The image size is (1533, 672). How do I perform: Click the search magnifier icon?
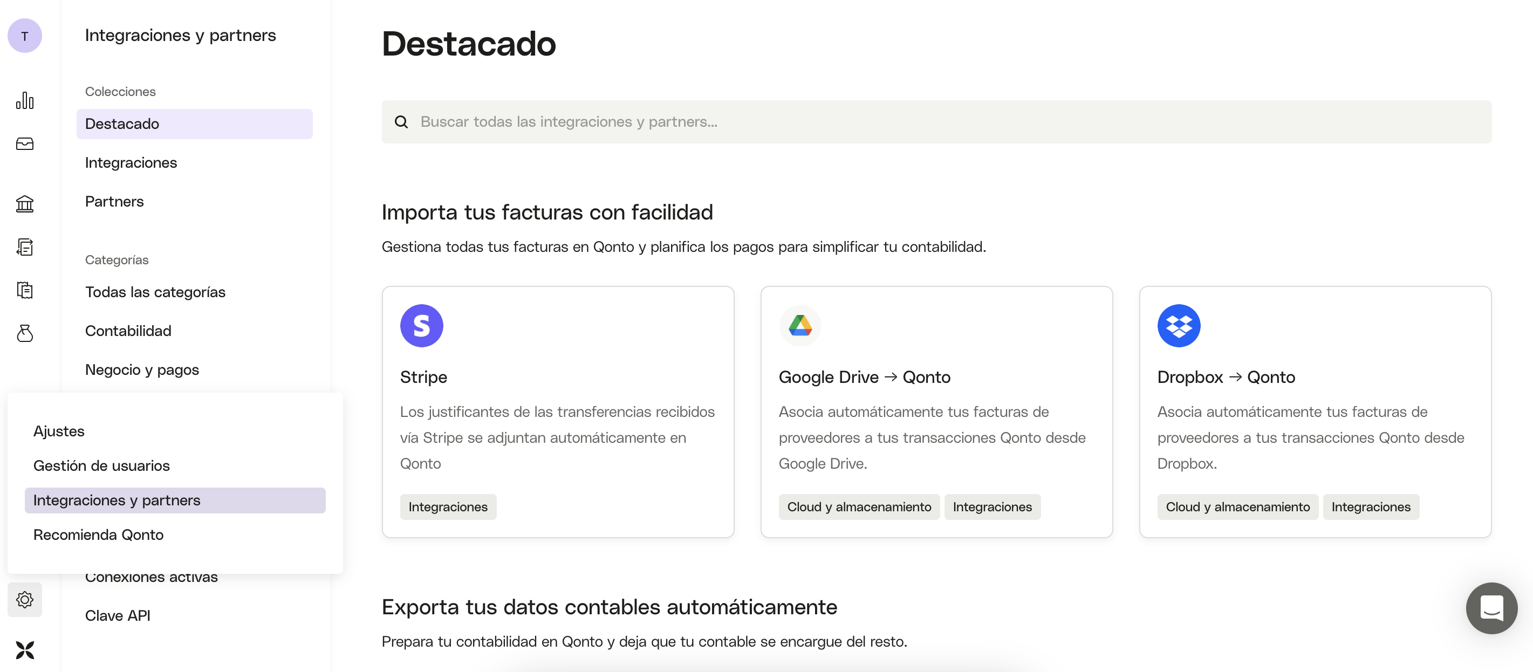(x=401, y=122)
